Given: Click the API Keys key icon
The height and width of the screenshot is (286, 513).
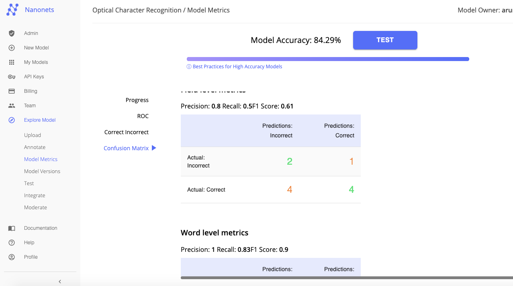Looking at the screenshot, I should 12,77.
